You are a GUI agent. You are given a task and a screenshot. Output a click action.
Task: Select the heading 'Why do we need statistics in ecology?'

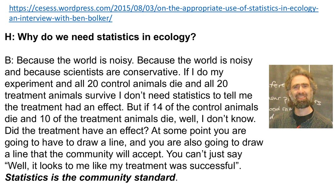pyautogui.click(x=107, y=37)
